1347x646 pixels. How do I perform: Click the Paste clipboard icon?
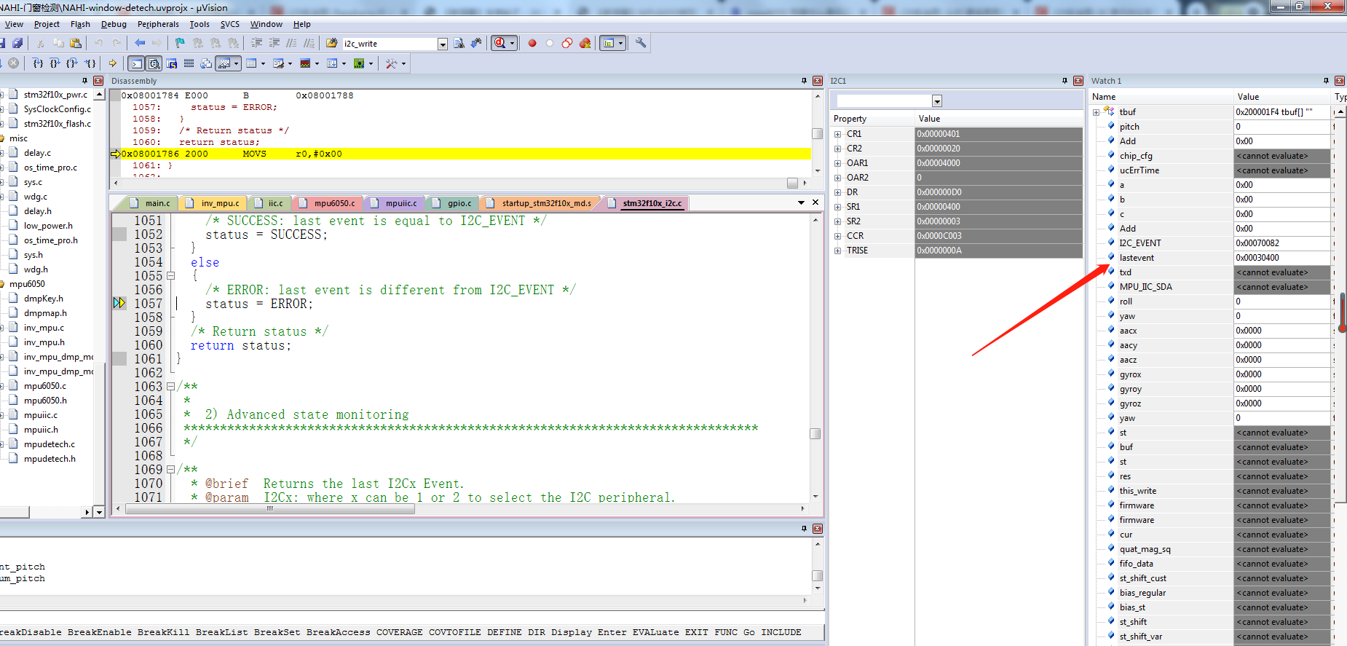tap(76, 43)
